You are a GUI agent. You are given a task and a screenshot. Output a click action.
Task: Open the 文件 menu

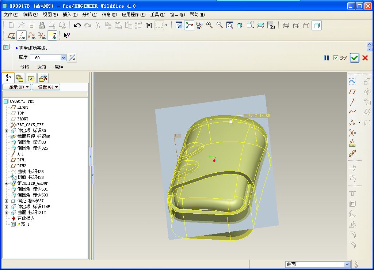coord(11,15)
